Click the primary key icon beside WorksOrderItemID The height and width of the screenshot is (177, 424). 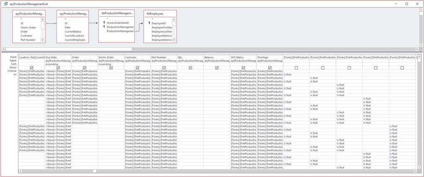[x=104, y=23]
